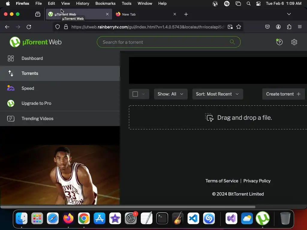Open the History menu
This screenshot has height=230, width=307.
[x=83, y=4]
